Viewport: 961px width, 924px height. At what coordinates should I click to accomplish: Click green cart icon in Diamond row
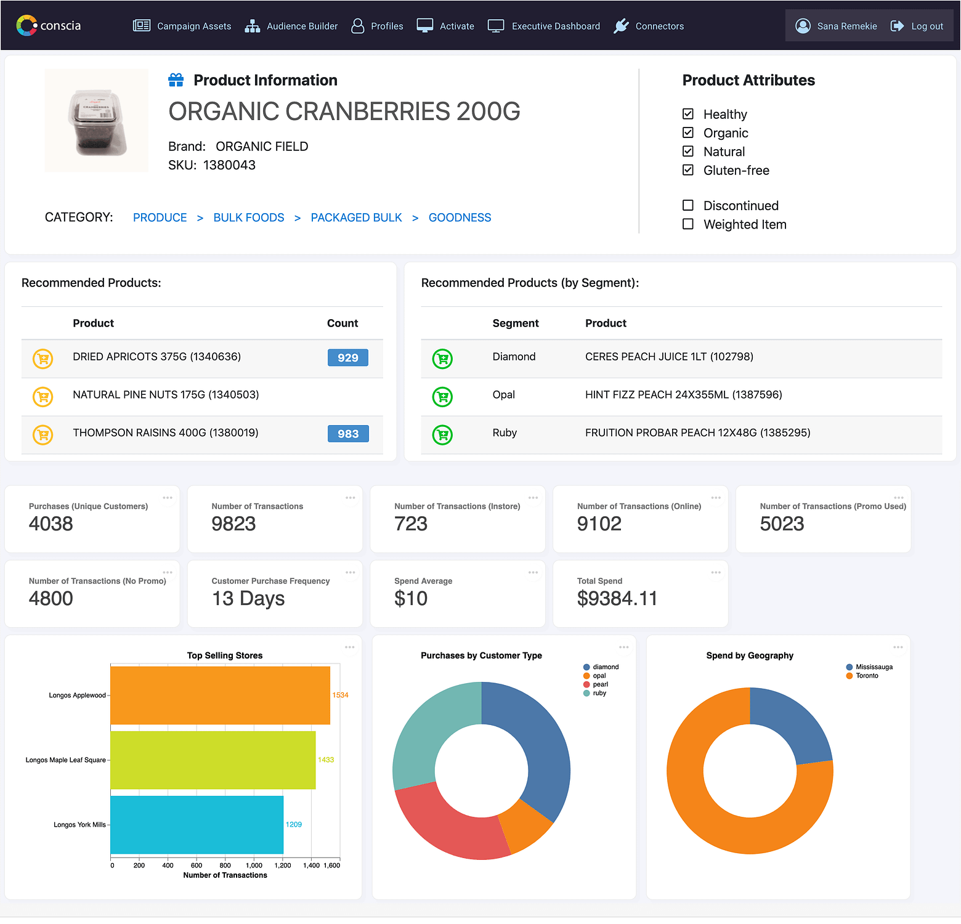(x=442, y=359)
